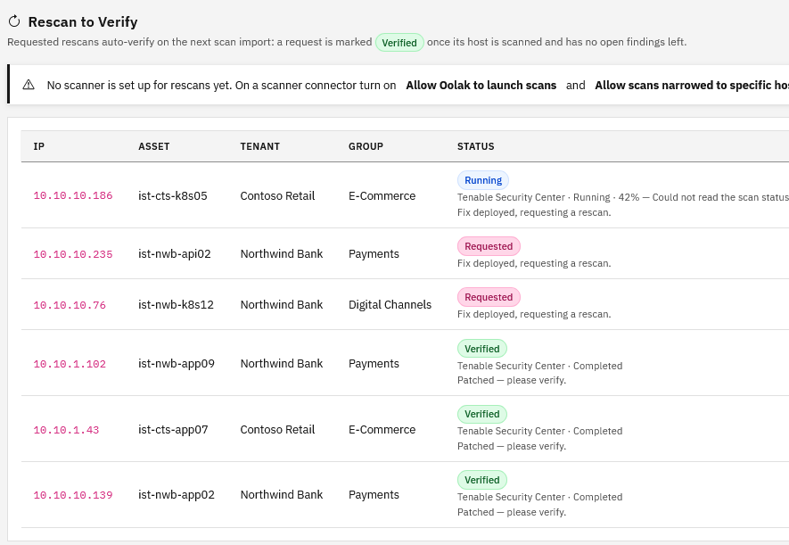
Task: Click the IP column header
Action: point(38,146)
